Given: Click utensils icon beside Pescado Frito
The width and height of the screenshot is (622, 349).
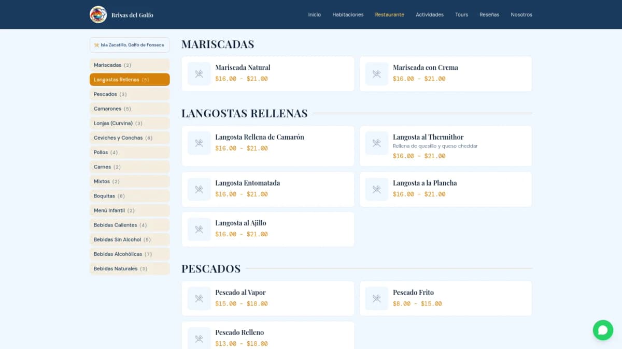Looking at the screenshot, I should point(377,298).
